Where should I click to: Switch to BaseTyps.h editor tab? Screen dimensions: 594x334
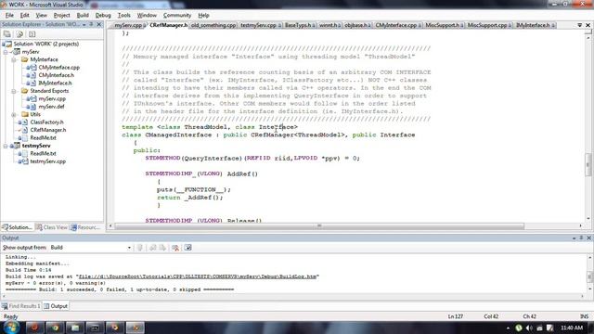pos(299,25)
